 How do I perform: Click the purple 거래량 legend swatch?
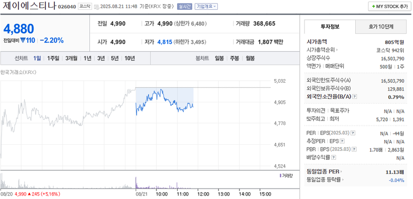pos(280,176)
